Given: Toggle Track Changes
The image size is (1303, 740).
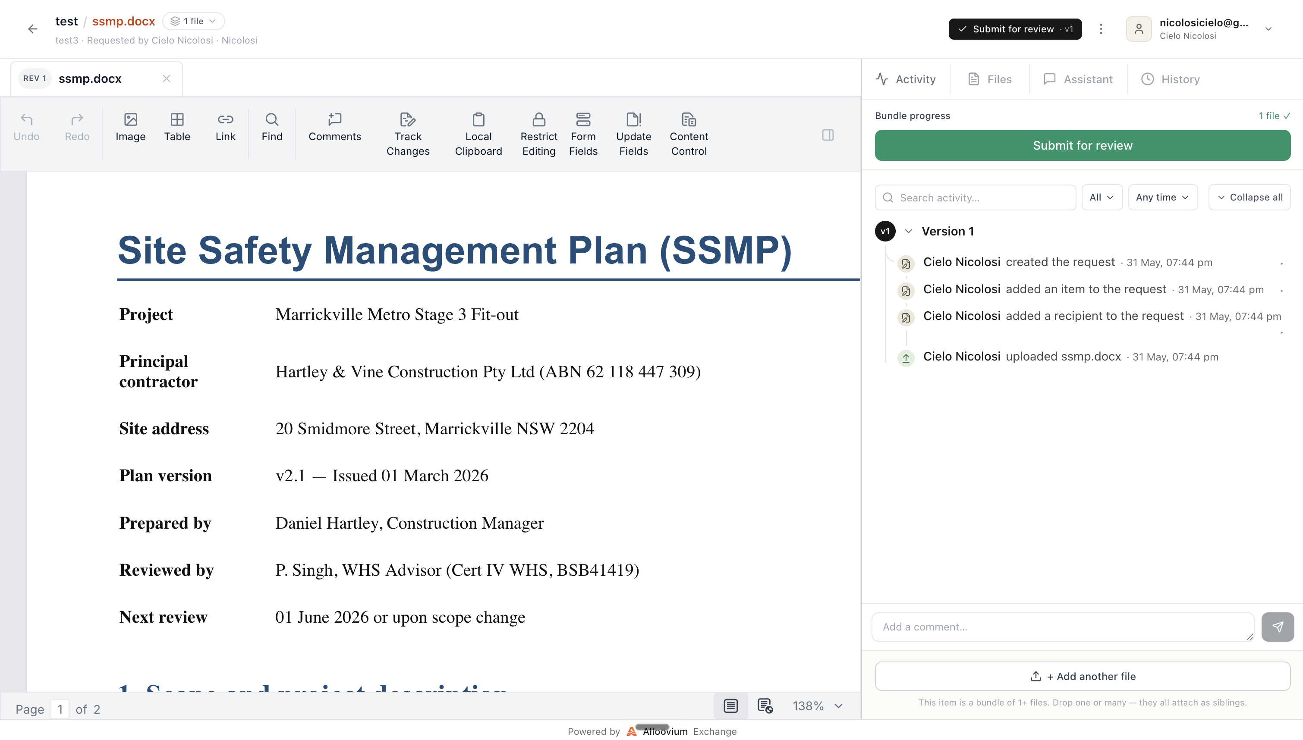Looking at the screenshot, I should (408, 135).
